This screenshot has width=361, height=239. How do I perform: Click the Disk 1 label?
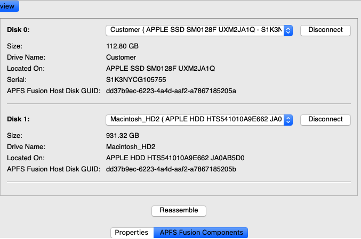[x=18, y=119]
